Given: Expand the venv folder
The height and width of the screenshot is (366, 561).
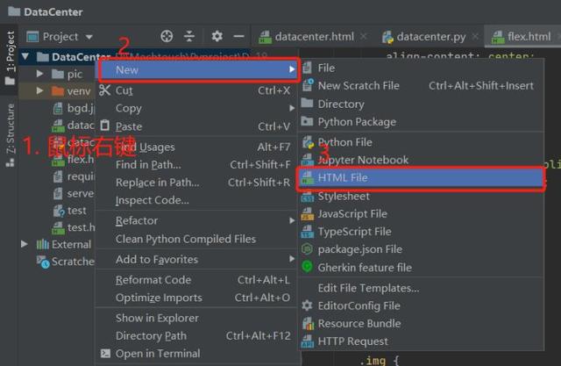Looking at the screenshot, I should coord(39,91).
